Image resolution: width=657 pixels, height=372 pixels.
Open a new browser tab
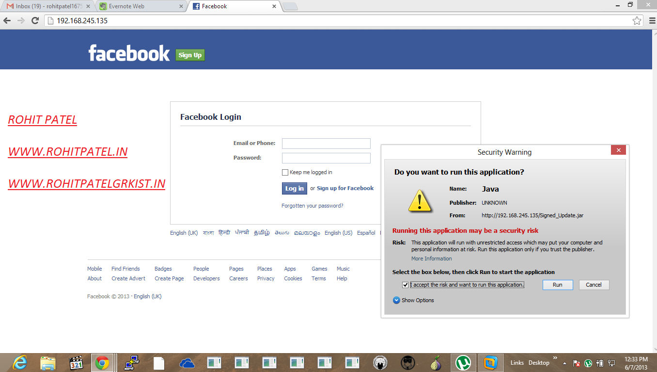[290, 6]
